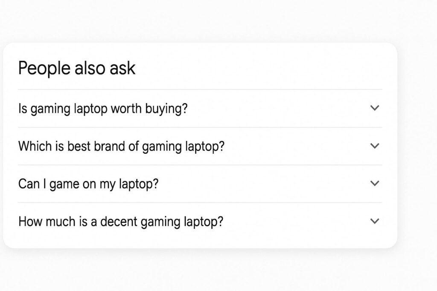This screenshot has height=291, width=437.
Task: Click the down arrow for "How much is a decent gaming laptop?"
Action: pos(375,221)
